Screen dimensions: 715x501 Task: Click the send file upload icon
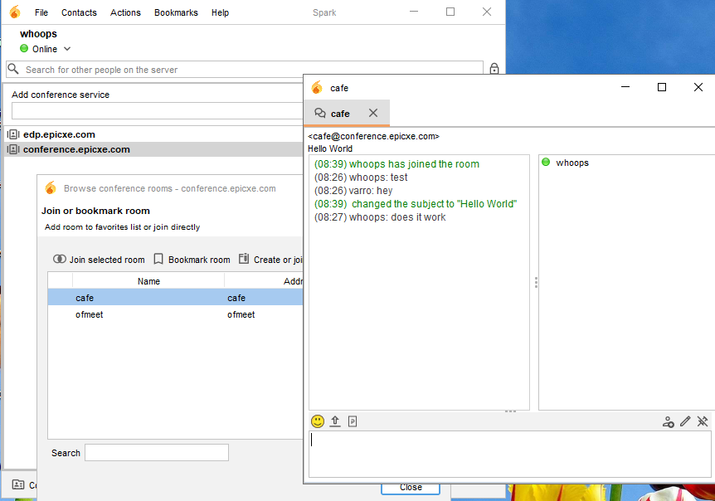pos(335,421)
